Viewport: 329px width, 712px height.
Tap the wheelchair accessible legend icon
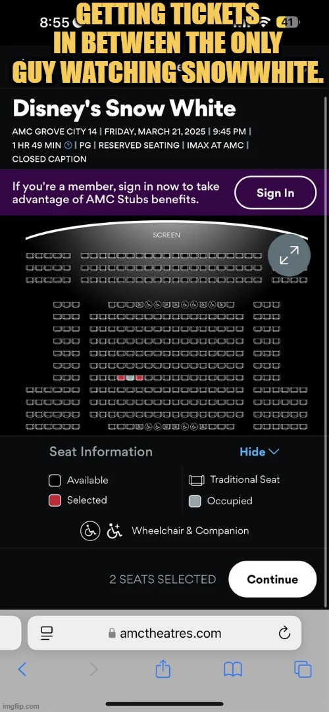[x=90, y=531]
